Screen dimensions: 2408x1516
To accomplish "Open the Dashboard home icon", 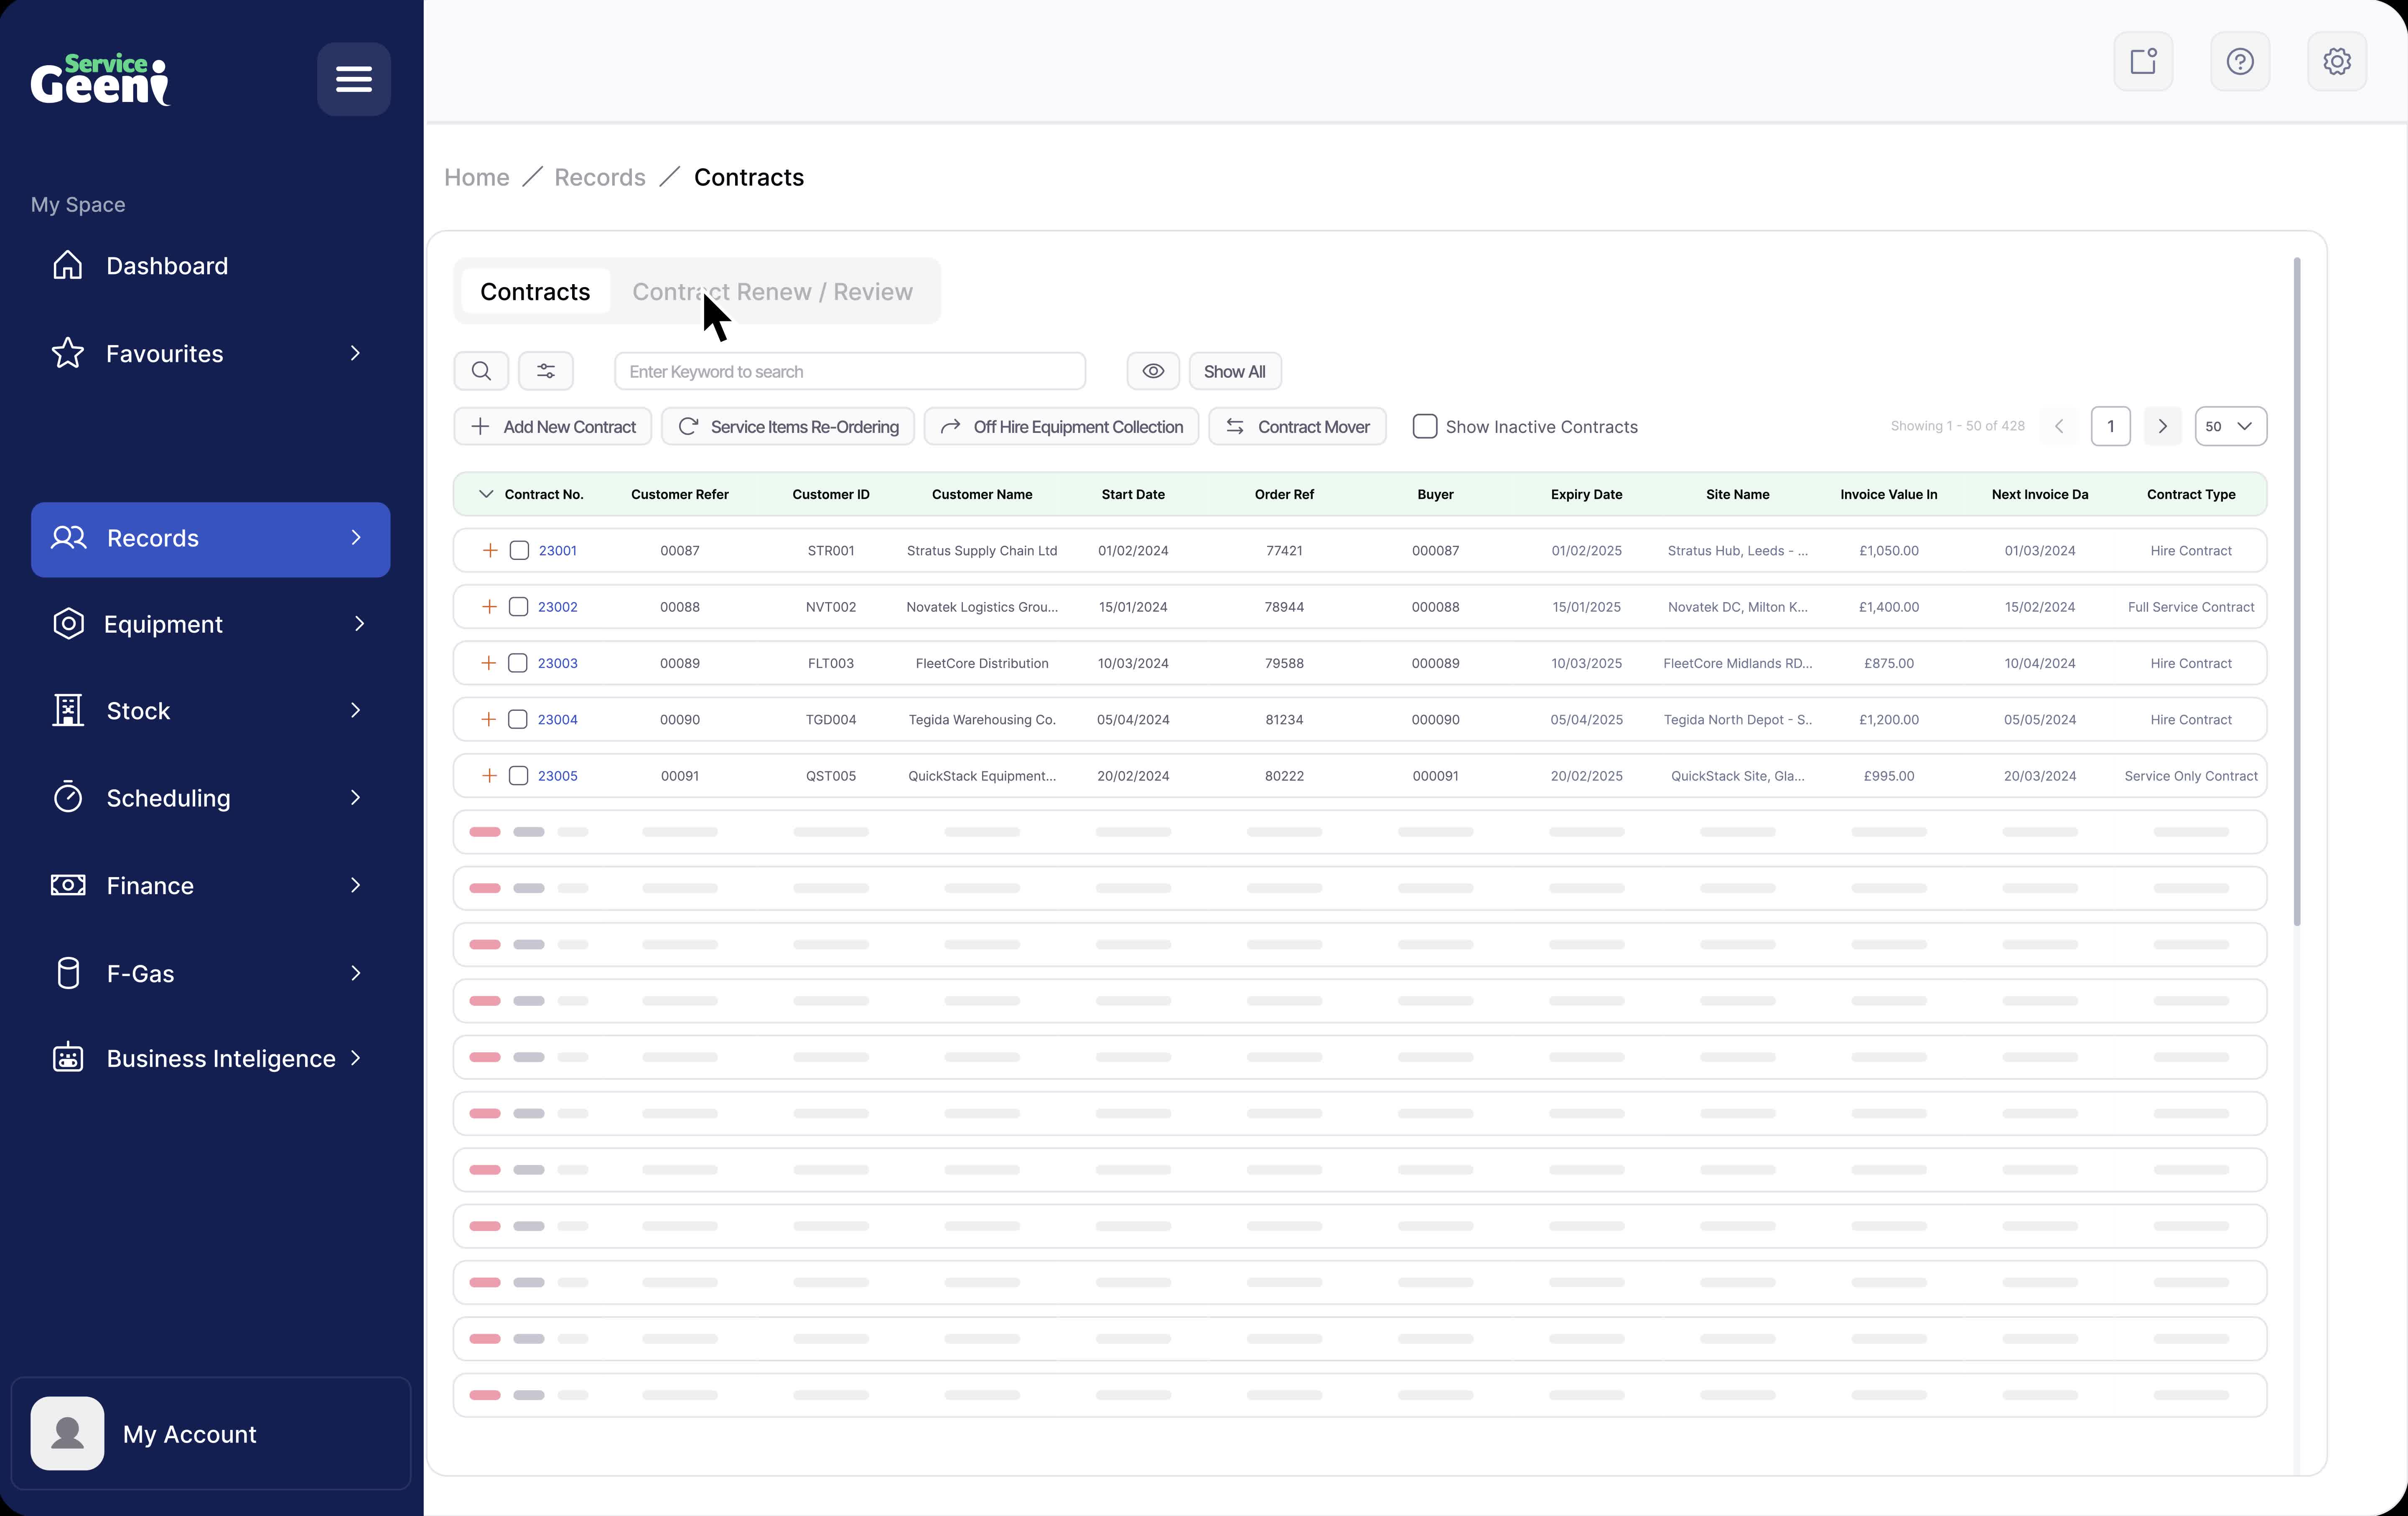I will (68, 265).
